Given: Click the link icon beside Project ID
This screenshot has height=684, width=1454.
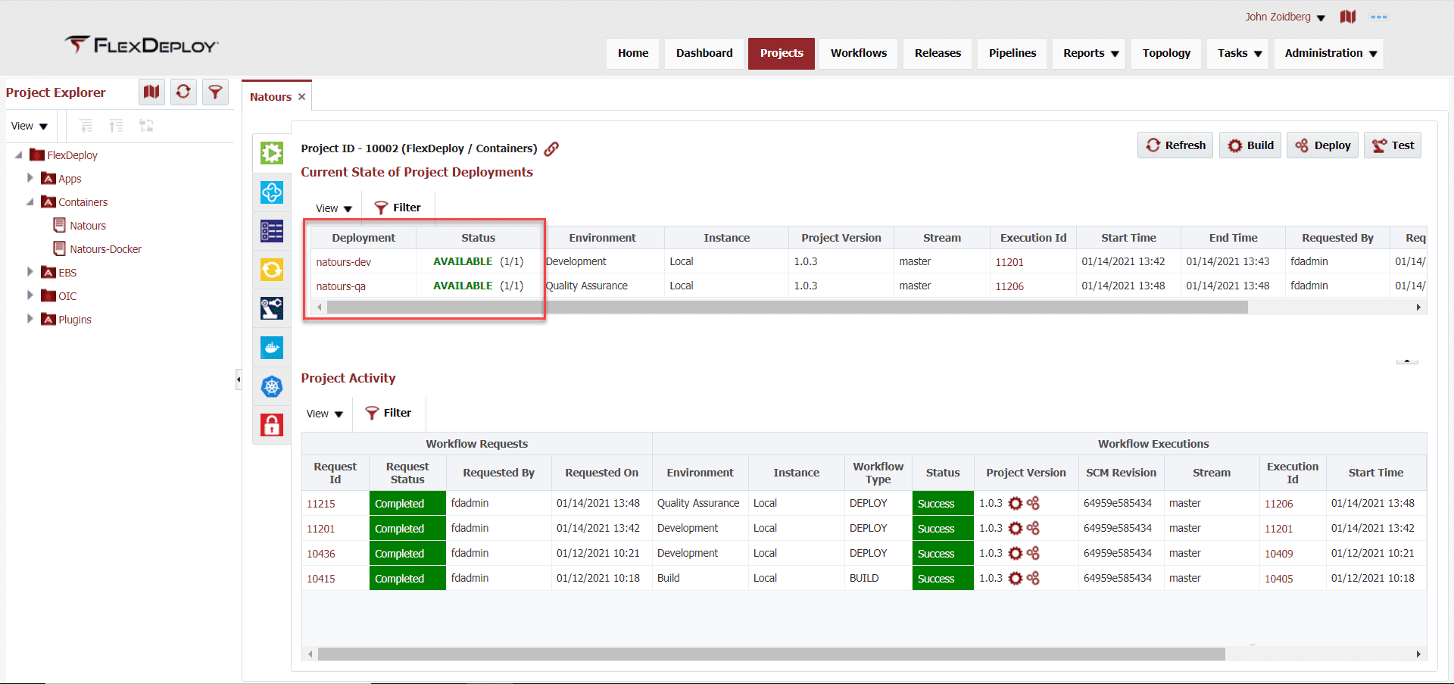Looking at the screenshot, I should pyautogui.click(x=552, y=148).
